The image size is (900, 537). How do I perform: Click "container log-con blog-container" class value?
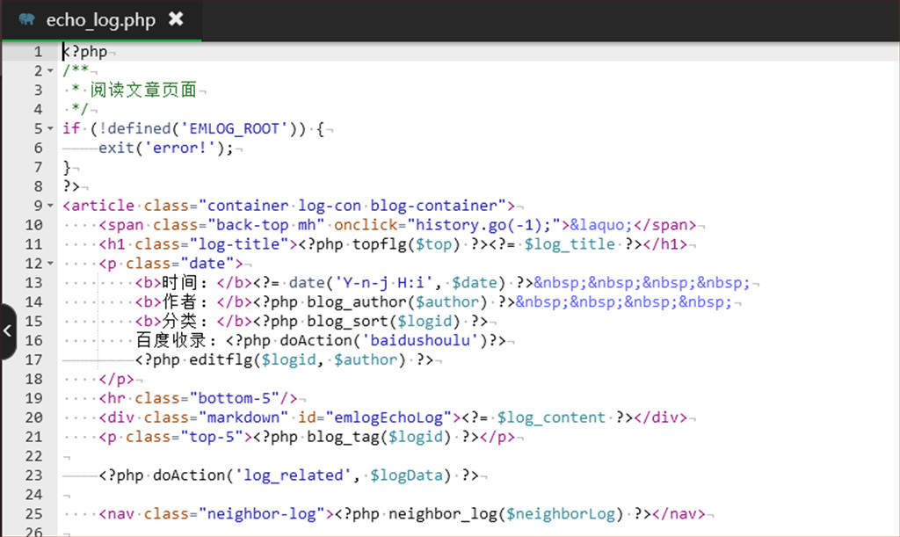click(352, 206)
